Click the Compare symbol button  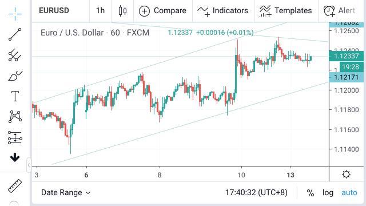162,11
